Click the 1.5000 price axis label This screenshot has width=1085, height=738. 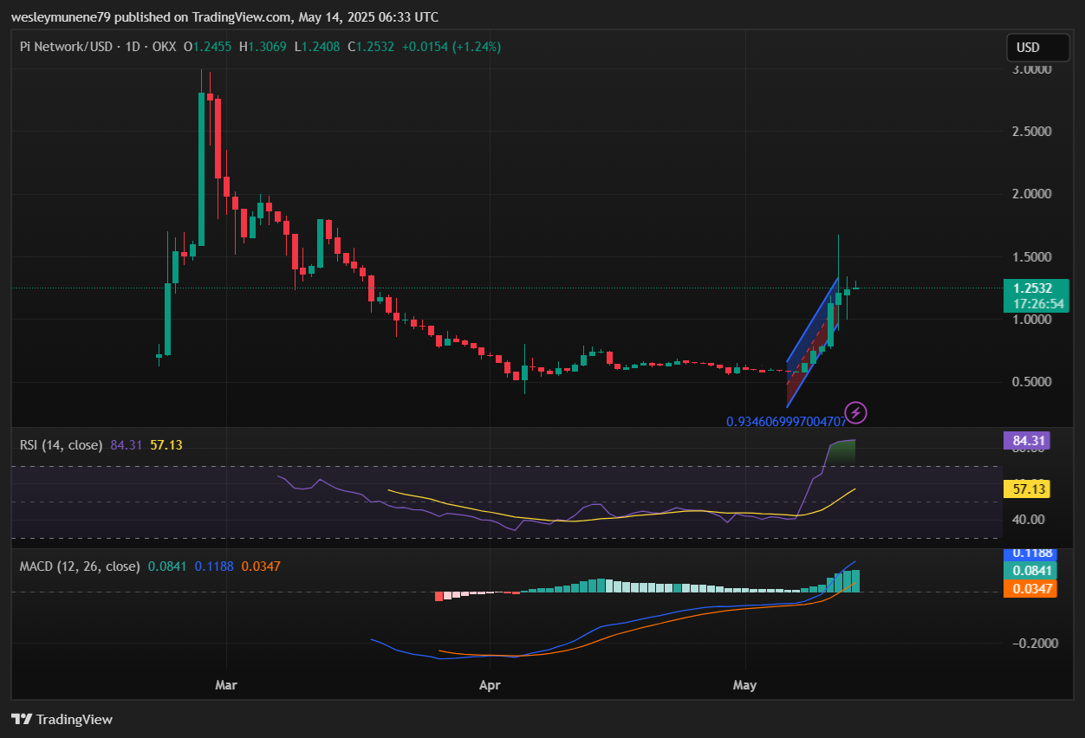(1032, 257)
